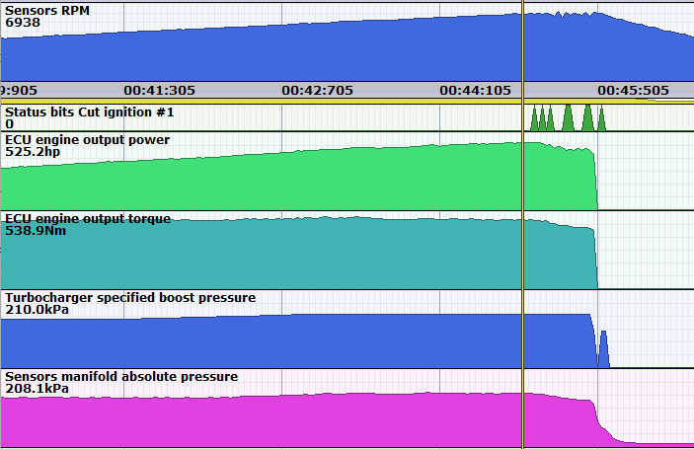Screen dimensions: 694x449
Task: Click the power value 525.2hp
Action: pyautogui.click(x=33, y=152)
